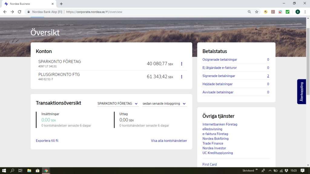Open People icon in taskbar
The width and height of the screenshot is (310, 174).
point(263,171)
